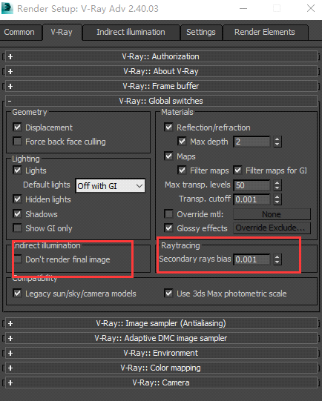Toggle Use 3ds Max photometric scale
Screen dimensions: 322x401
pyautogui.click(x=168, y=293)
